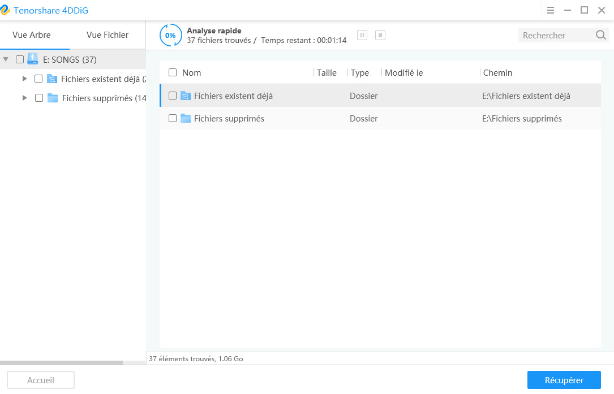
Task: Click the E:\Fichiers existent déjà path cell
Action: (x=526, y=96)
